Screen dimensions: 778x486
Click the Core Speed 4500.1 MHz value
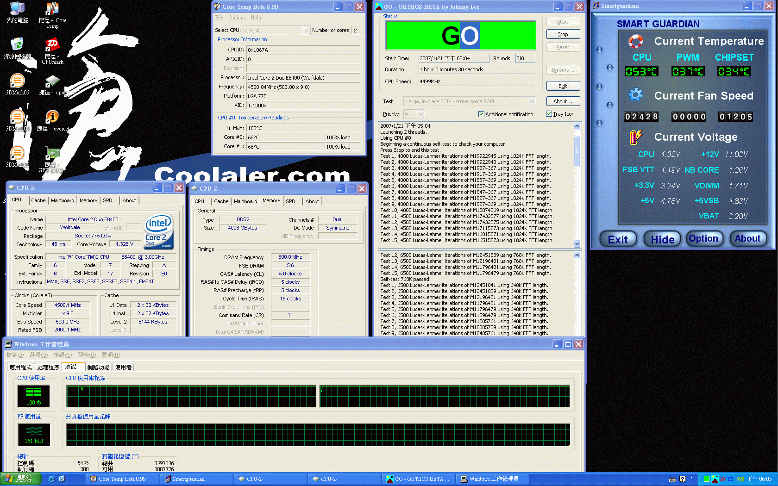[68, 305]
